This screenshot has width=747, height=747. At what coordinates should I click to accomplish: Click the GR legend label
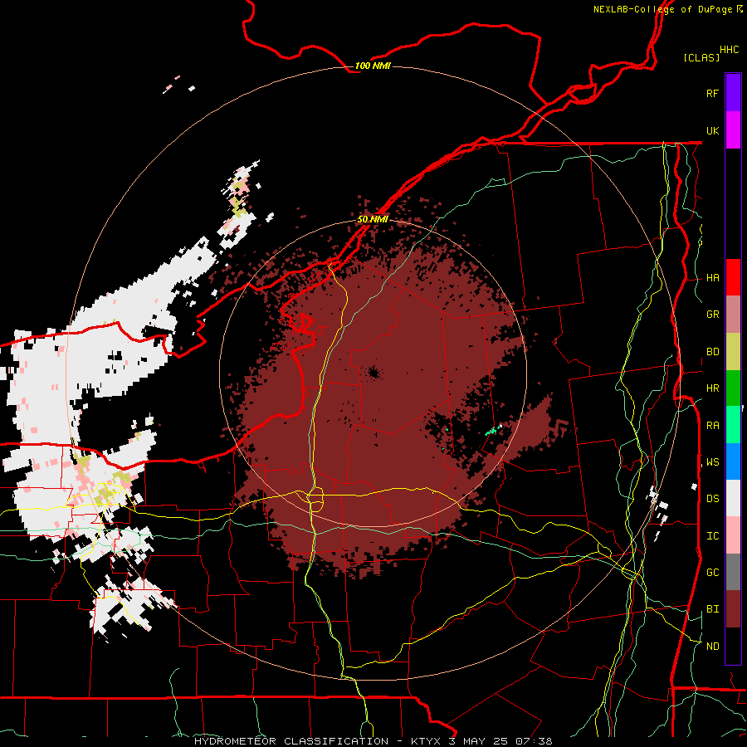coord(712,314)
